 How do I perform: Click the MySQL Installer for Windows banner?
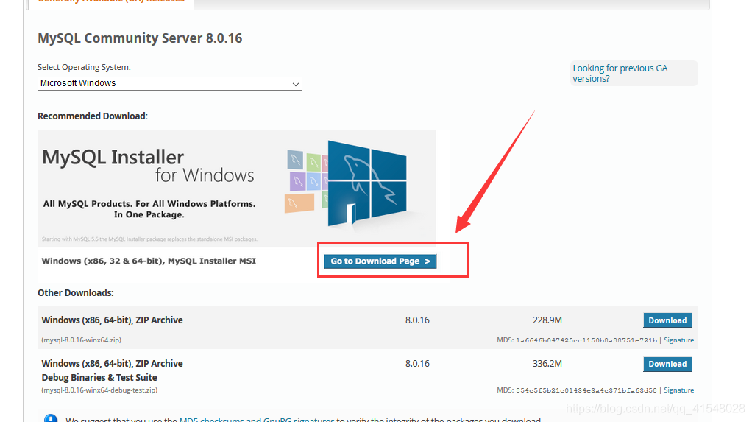coord(237,189)
